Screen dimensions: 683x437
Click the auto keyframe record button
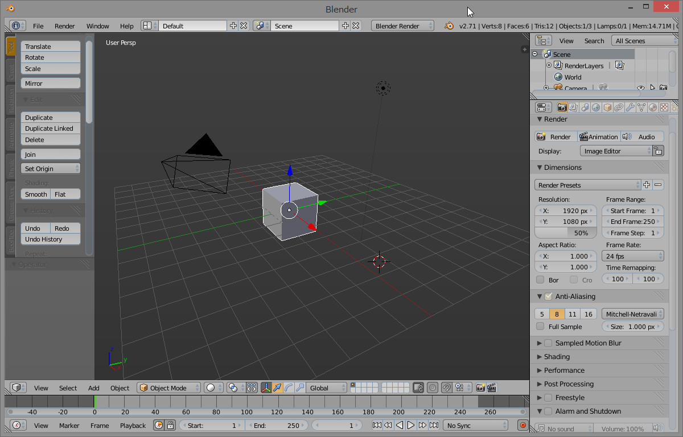tap(522, 425)
